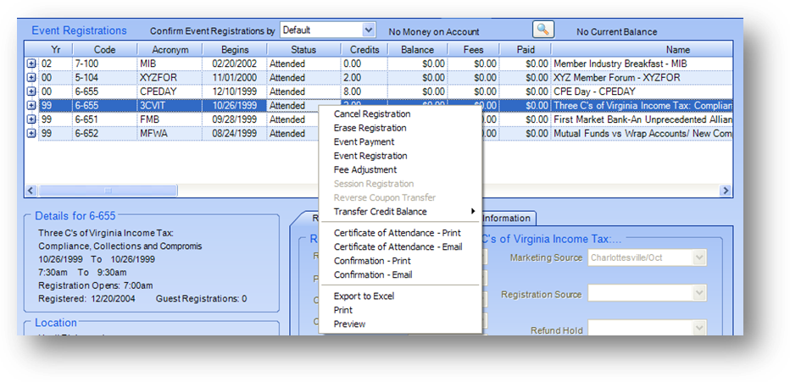This screenshot has width=790, height=382.
Task: Choose Fee Adjustment menu entry
Action: (365, 169)
